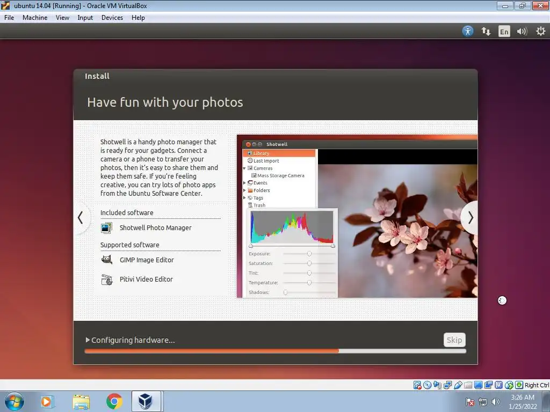
Task: Click the VirtualBox taskbar button
Action: [x=146, y=401]
